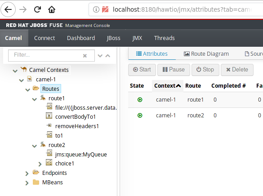Click the to1 endpoint icon
Image resolution: width=263 pixels, height=196 pixels.
pos(49,134)
